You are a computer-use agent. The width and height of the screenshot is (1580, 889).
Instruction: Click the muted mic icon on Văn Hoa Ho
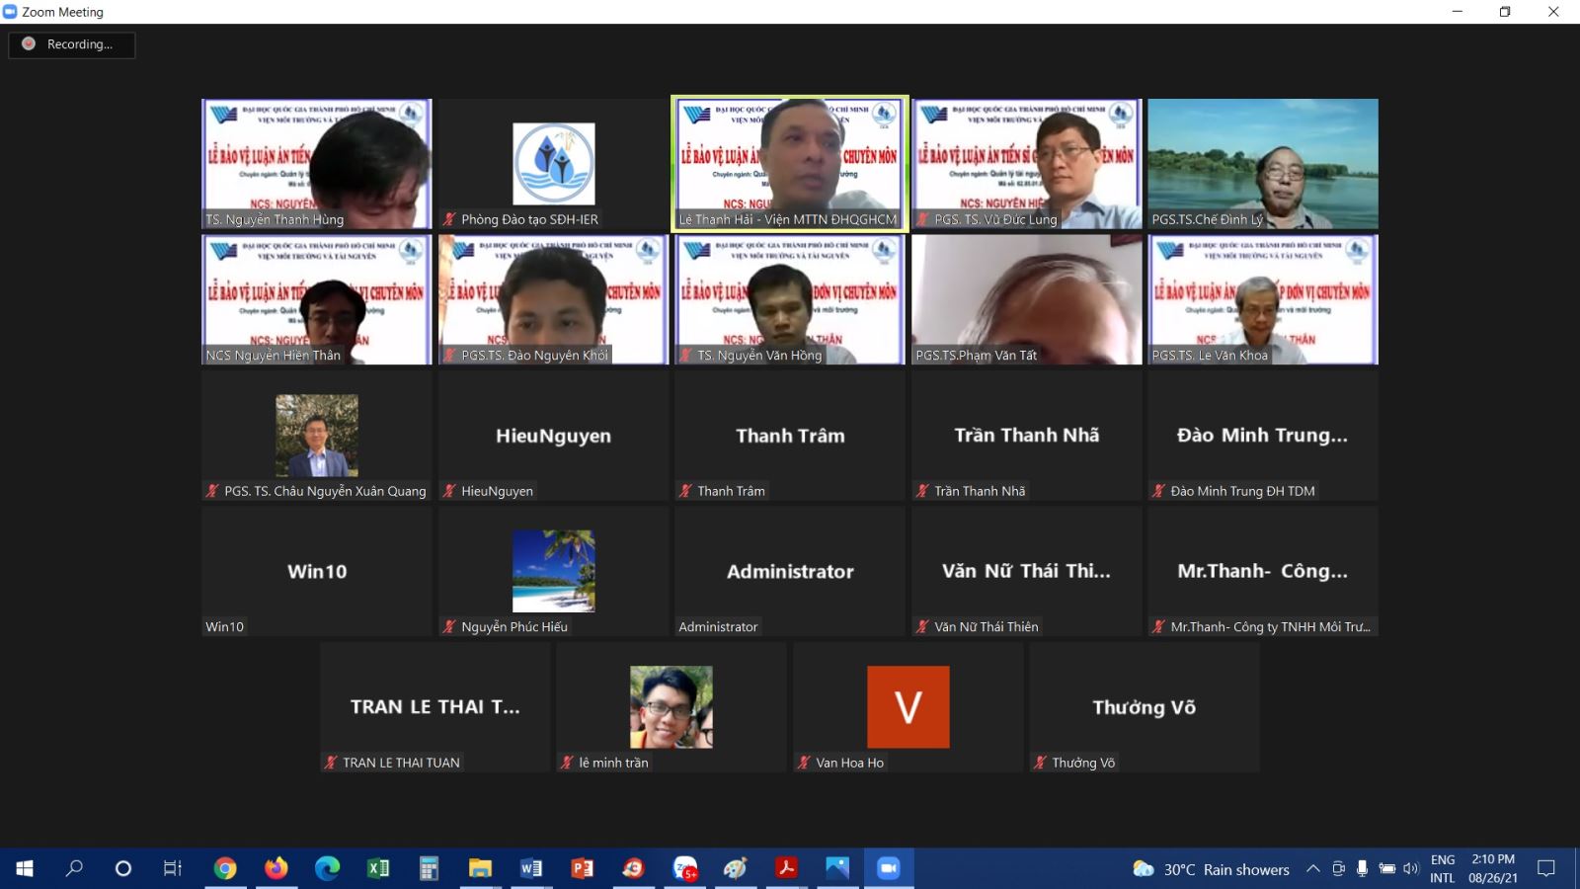pos(804,763)
